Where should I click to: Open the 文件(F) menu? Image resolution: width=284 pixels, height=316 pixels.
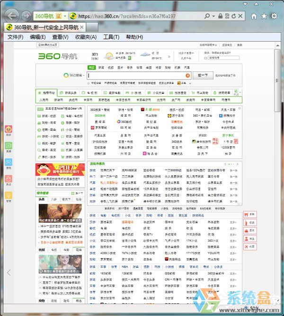pos(15,37)
